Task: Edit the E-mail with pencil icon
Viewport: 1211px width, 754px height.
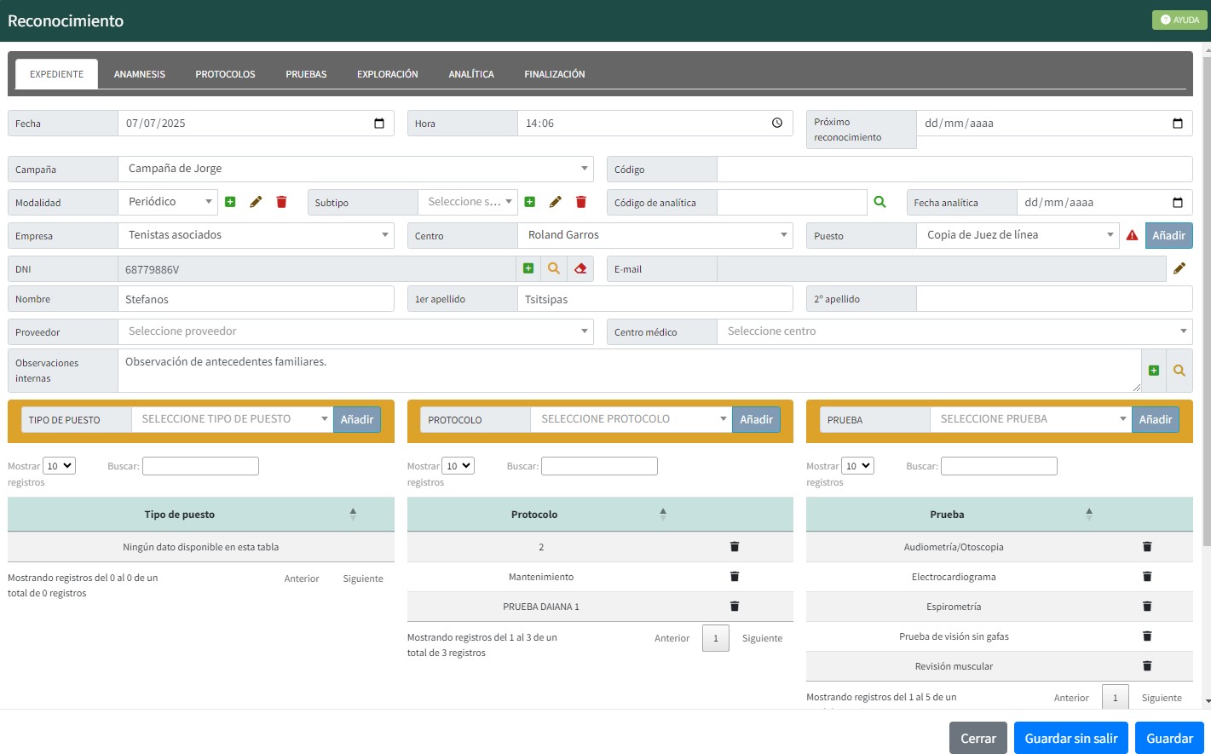Action: click(x=1179, y=268)
